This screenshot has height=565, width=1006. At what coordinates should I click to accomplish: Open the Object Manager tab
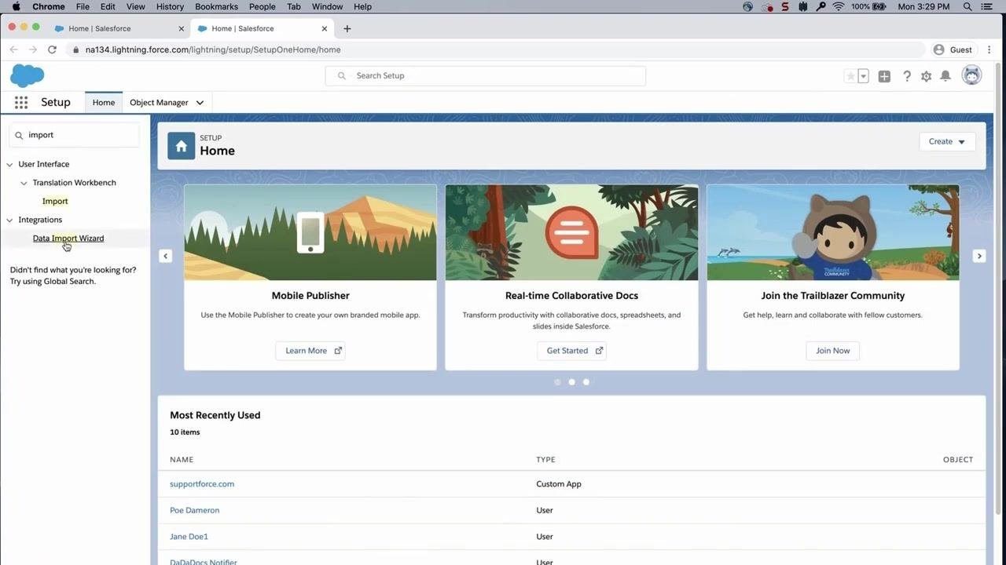(x=159, y=102)
